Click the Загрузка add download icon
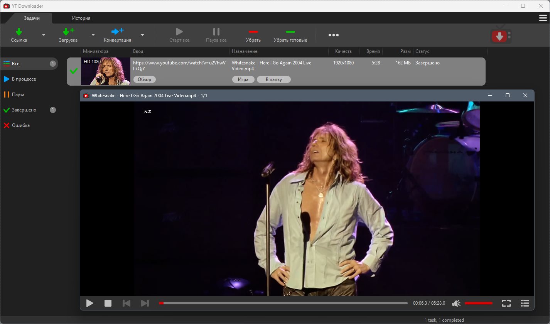Image resolution: width=550 pixels, height=324 pixels. coord(68,32)
